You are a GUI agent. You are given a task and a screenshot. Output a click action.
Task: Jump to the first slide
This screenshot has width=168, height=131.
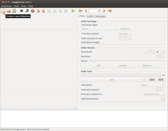[81, 11]
